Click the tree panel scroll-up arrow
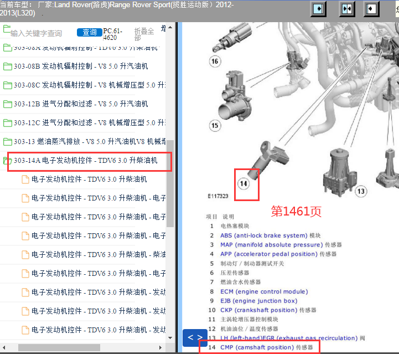Screen dimensions: 399x354 [170, 27]
